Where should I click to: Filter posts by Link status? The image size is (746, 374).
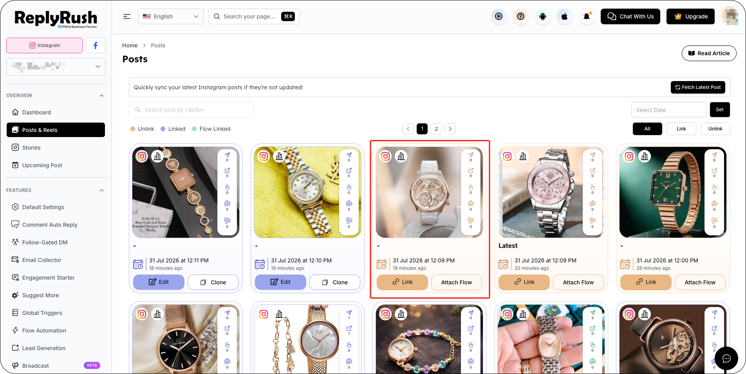pyautogui.click(x=681, y=129)
